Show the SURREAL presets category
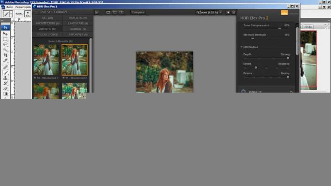 click(x=77, y=29)
